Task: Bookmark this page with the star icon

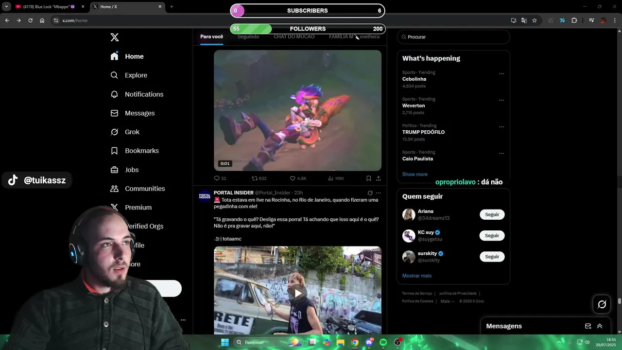Action: 535,20
